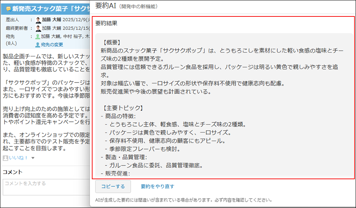Click the AI disclaimer text below the buttons
The image size is (356, 208).
tap(184, 200)
